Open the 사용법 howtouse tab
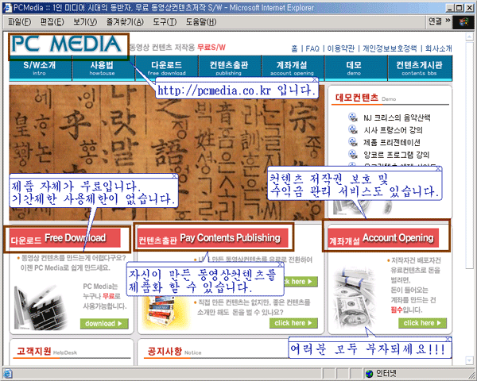 (x=103, y=68)
